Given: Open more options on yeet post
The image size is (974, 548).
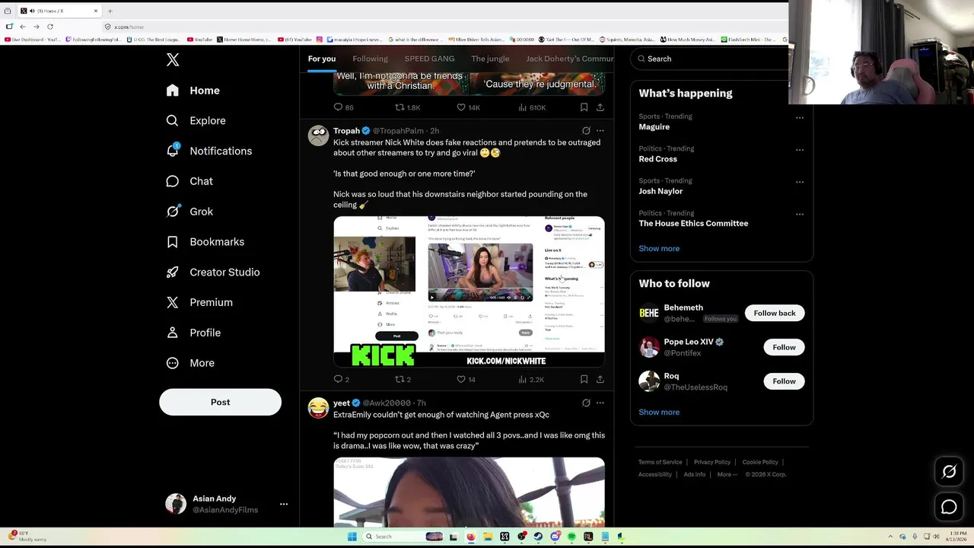Looking at the screenshot, I should pyautogui.click(x=600, y=403).
